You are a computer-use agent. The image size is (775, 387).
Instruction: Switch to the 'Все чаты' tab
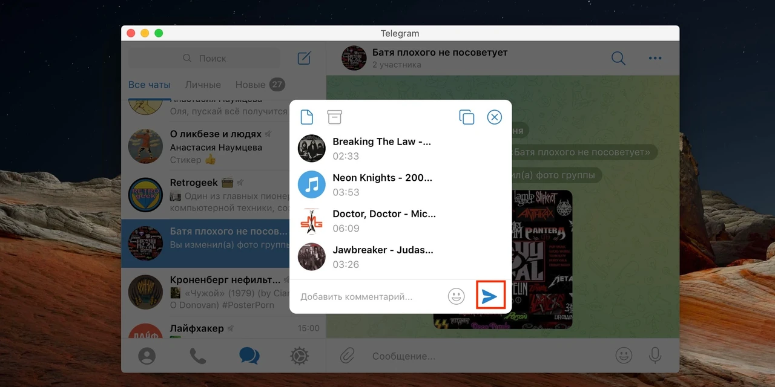(x=149, y=85)
